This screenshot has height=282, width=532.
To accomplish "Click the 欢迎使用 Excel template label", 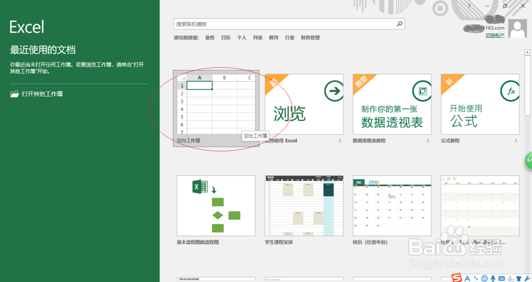I will pos(281,141).
